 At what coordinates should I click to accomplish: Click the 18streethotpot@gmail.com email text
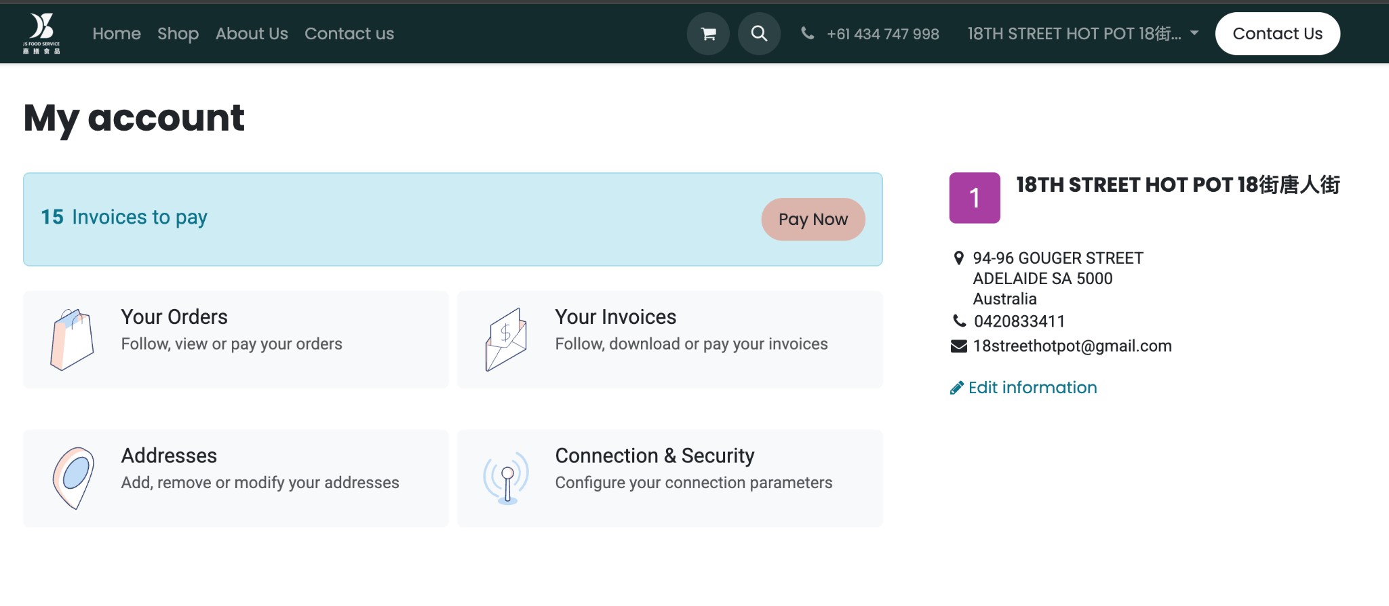(1072, 346)
